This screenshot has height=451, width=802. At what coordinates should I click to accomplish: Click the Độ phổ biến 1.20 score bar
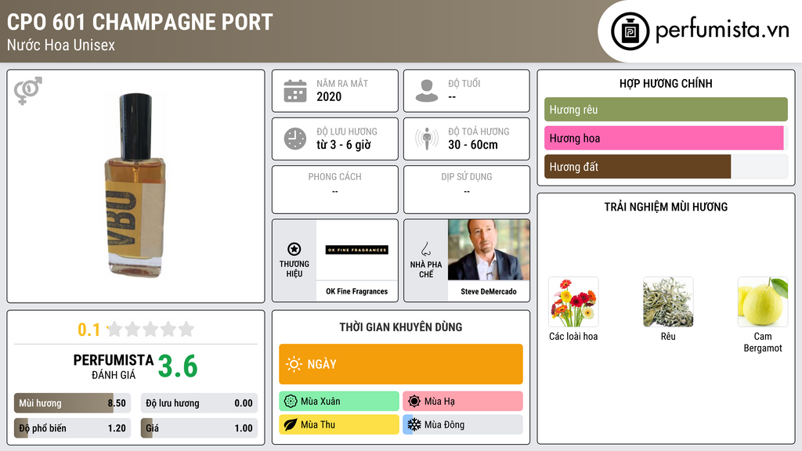[73, 428]
